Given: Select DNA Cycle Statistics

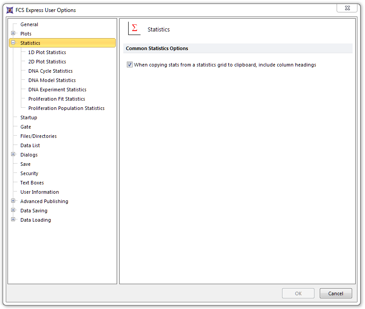Looking at the screenshot, I should click(x=50, y=71).
